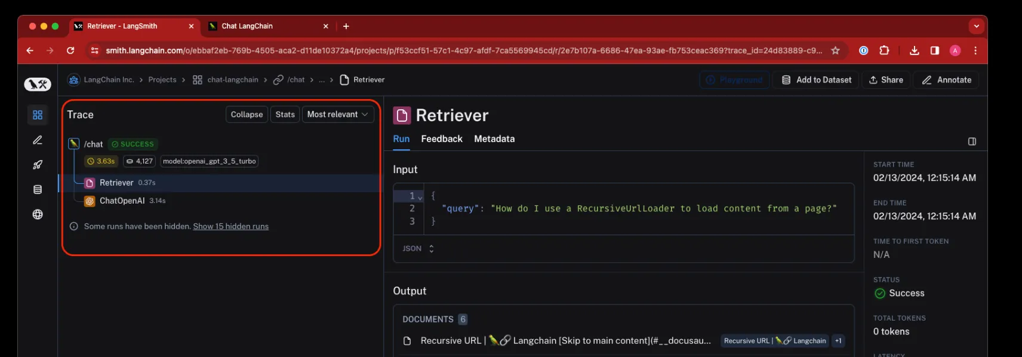This screenshot has width=1022, height=357.
Task: Click the Stats button in Trace
Action: 285,115
